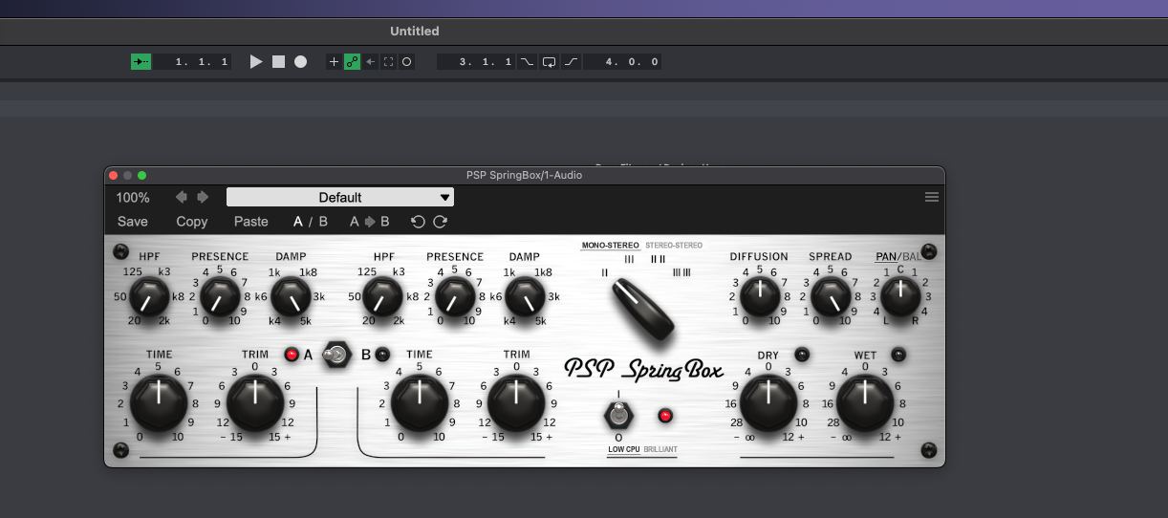Image resolution: width=1168 pixels, height=518 pixels.
Task: Click channel A HPF knob
Action: 148,298
